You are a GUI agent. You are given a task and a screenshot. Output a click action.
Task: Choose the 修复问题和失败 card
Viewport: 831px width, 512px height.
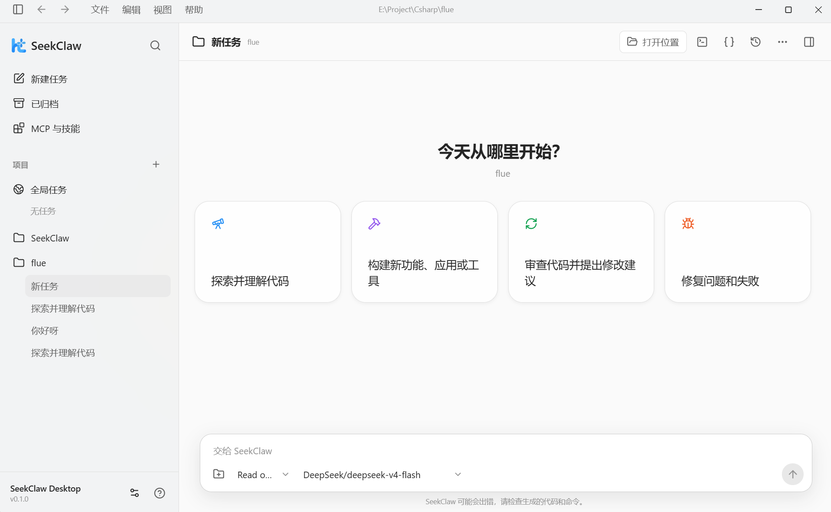(x=738, y=252)
